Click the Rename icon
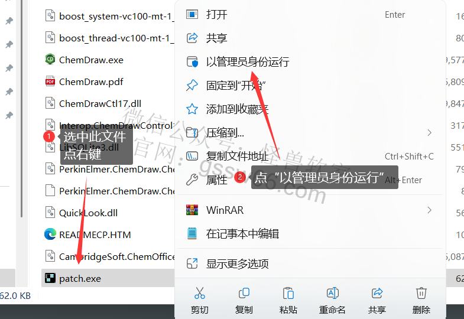The height and width of the screenshot is (319, 464). point(333,293)
